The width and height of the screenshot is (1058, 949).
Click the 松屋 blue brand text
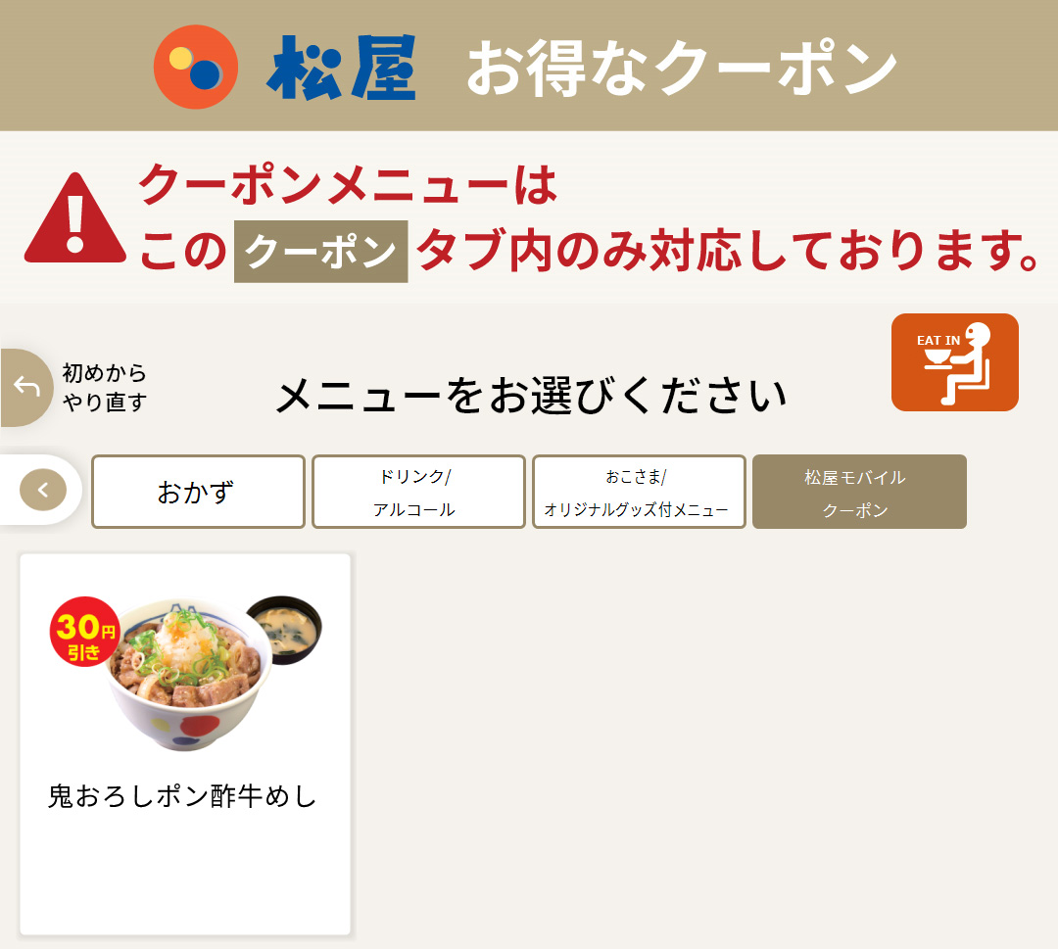pyautogui.click(x=342, y=68)
